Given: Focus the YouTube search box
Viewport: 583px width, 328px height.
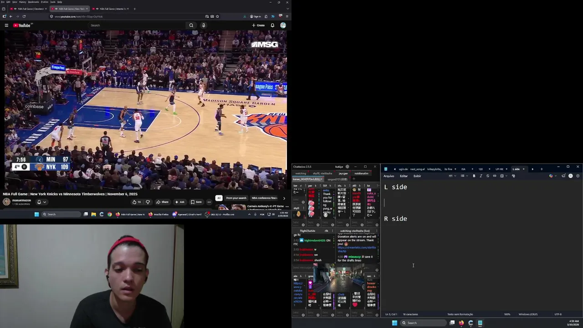Looking at the screenshot, I should pos(137,26).
